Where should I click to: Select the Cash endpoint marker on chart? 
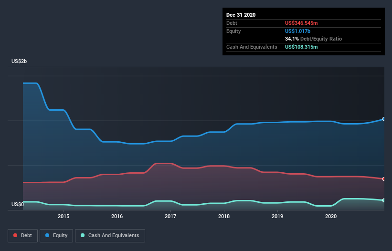[x=384, y=200]
